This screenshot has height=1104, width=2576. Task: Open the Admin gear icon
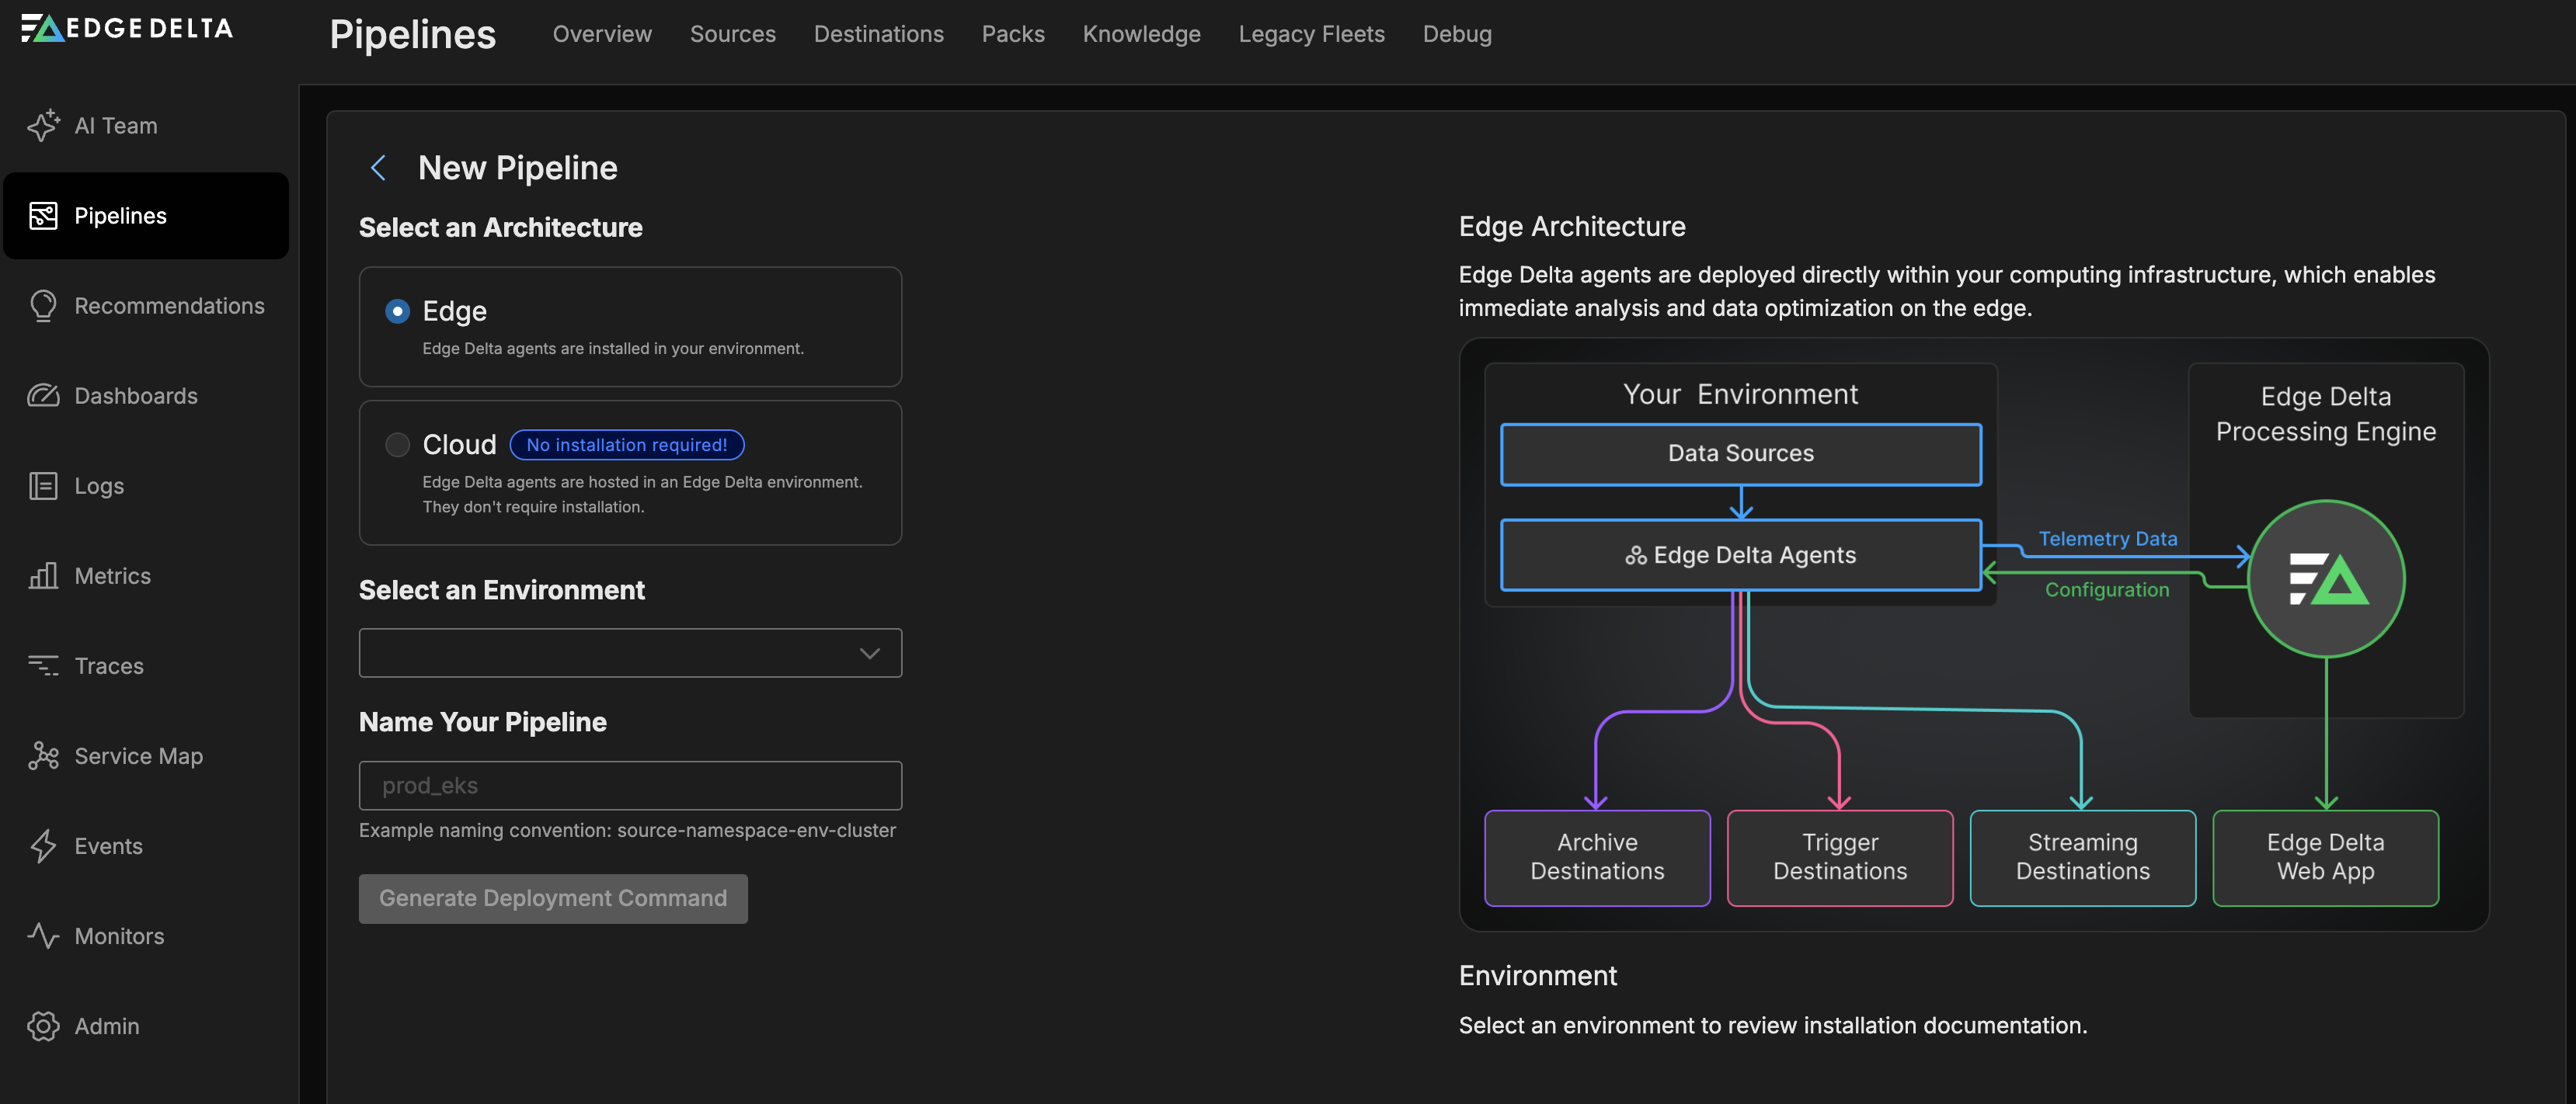[43, 1026]
